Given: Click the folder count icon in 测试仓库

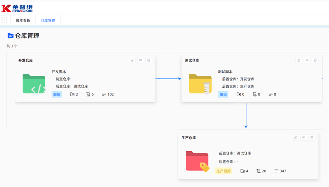Looking at the screenshot, I should pyautogui.click(x=239, y=94).
